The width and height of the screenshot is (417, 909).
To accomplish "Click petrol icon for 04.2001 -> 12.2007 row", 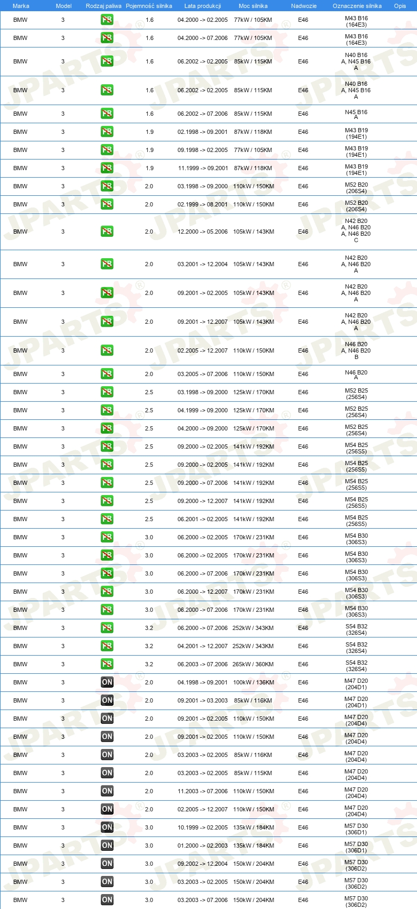I will click(x=107, y=646).
